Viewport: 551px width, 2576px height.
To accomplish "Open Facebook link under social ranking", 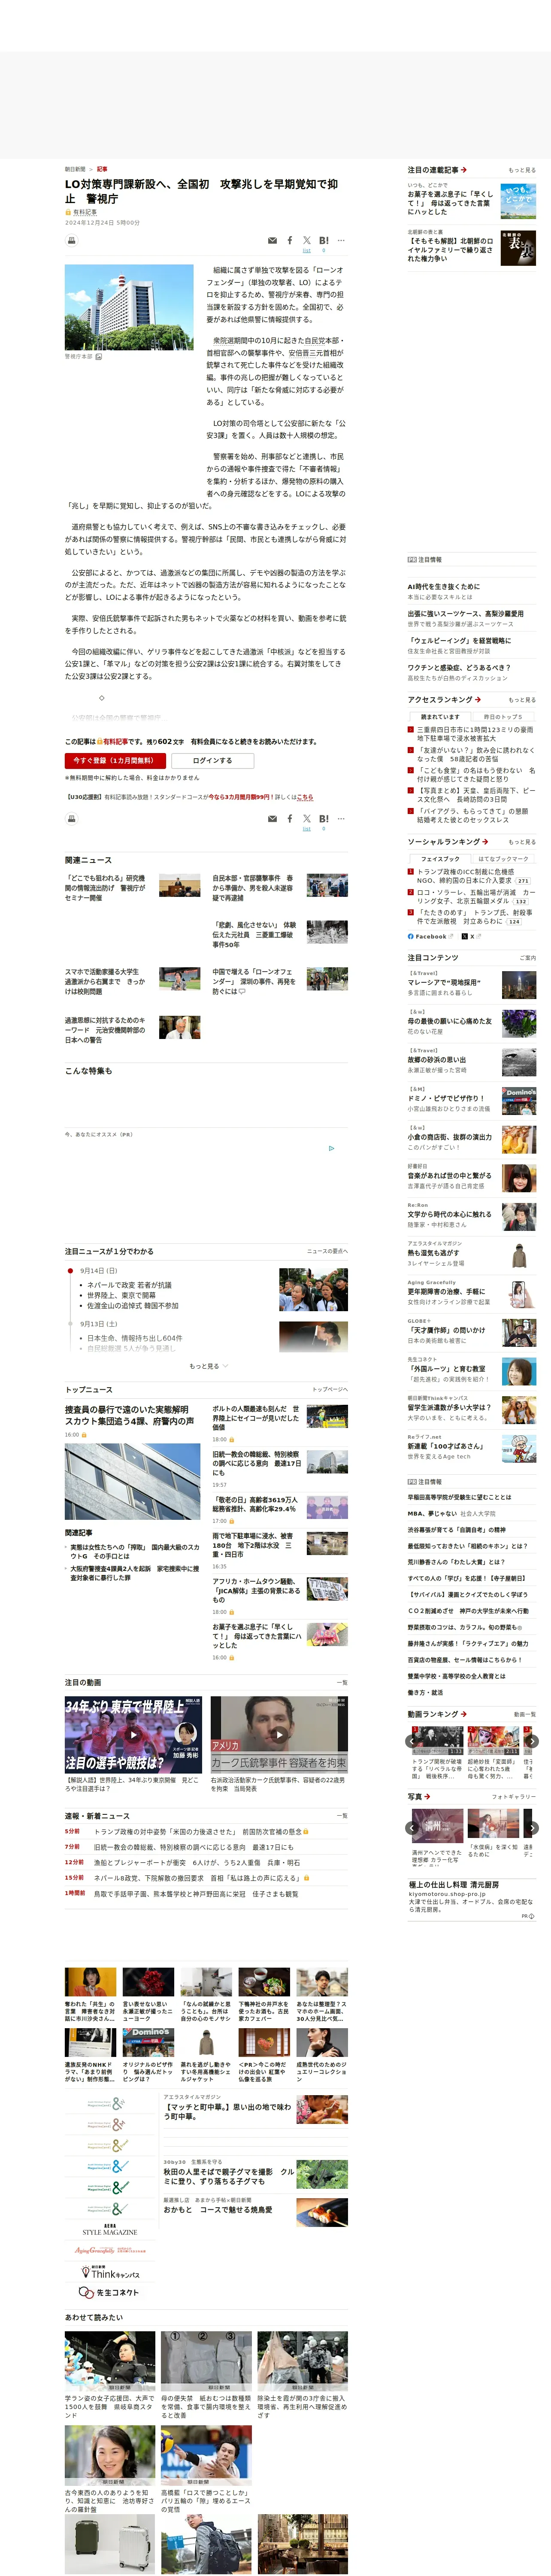I will [x=430, y=936].
